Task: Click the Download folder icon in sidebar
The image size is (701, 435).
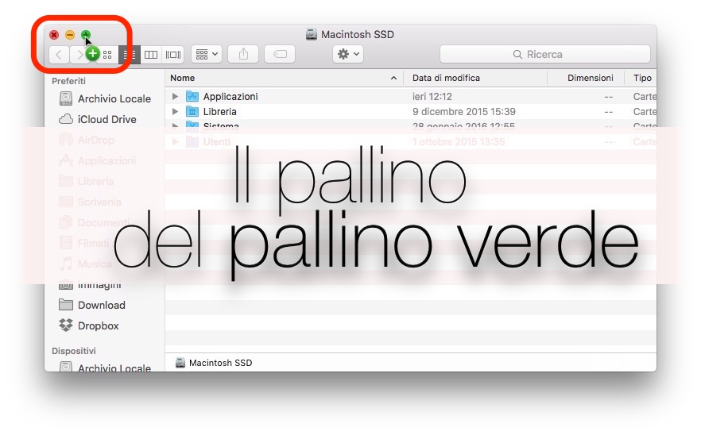Action: (66, 305)
